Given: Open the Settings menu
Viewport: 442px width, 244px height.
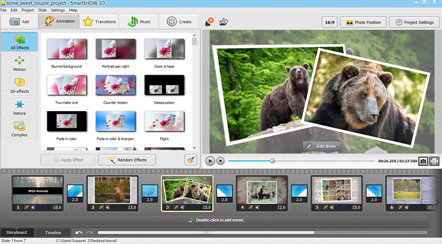Looking at the screenshot, I should [58, 10].
